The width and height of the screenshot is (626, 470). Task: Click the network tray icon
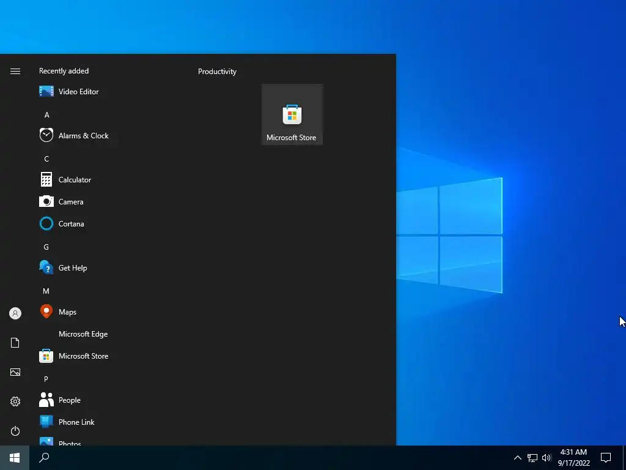[532, 458]
